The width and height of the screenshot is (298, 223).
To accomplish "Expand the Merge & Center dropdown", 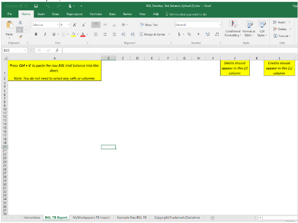I will click(x=170, y=34).
